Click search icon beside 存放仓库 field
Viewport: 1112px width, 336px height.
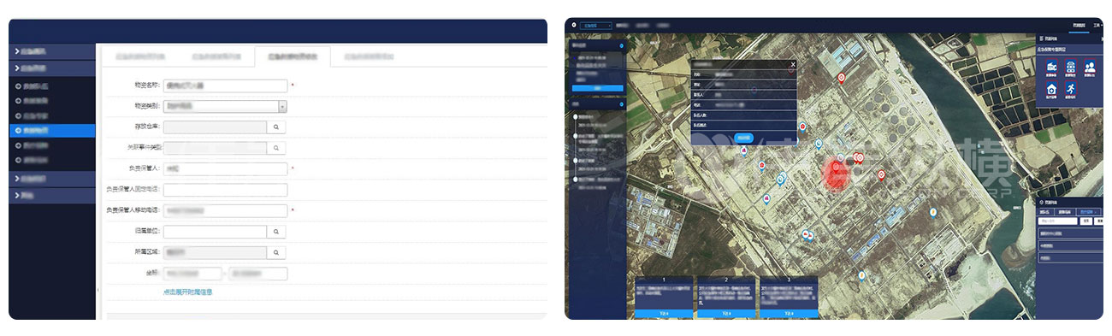click(276, 127)
